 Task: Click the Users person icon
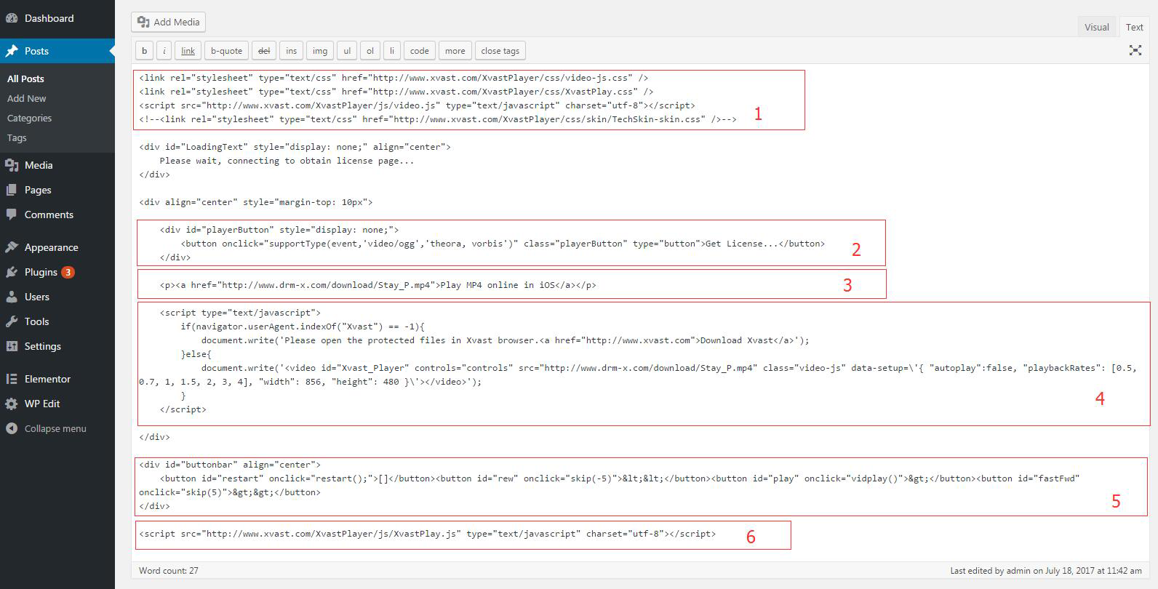(x=12, y=297)
